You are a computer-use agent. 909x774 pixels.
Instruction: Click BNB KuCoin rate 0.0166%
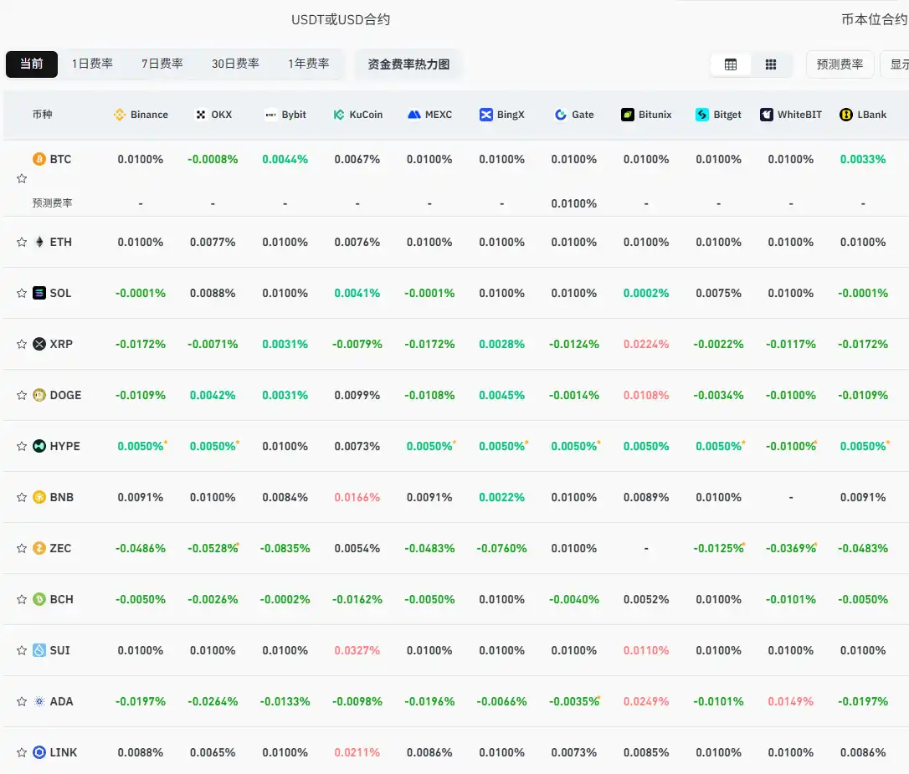point(357,497)
